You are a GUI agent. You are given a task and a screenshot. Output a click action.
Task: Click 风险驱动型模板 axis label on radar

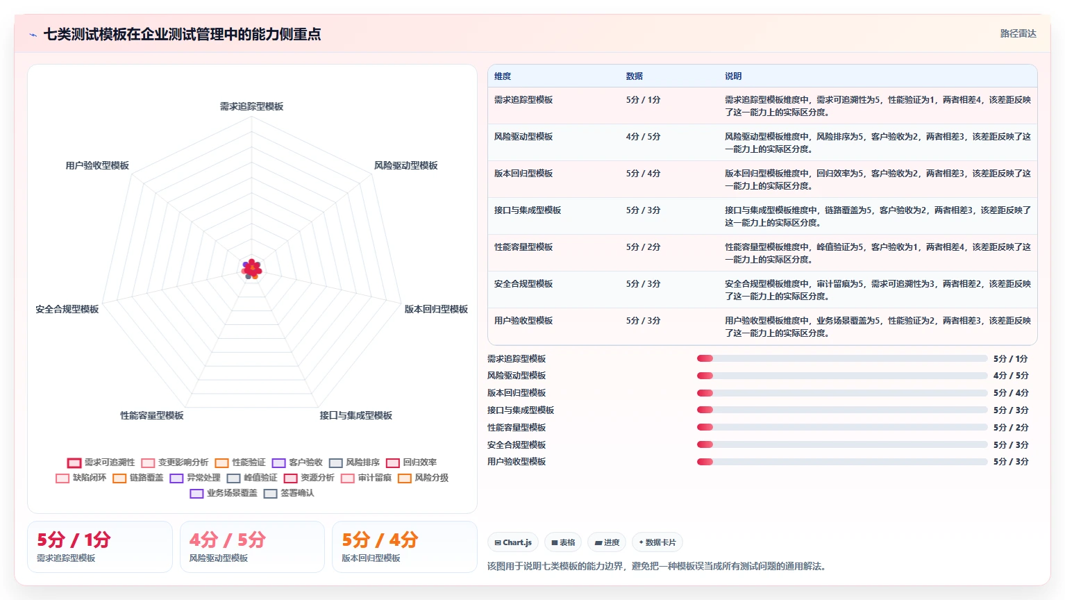[405, 165]
